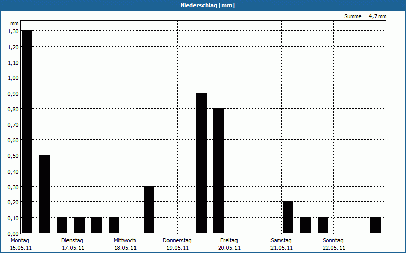
Task: Click the 'Sonntag' day label
Action: pos(333,241)
